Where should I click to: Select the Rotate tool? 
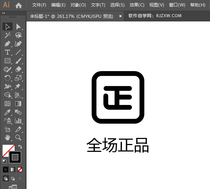click(x=8, y=78)
